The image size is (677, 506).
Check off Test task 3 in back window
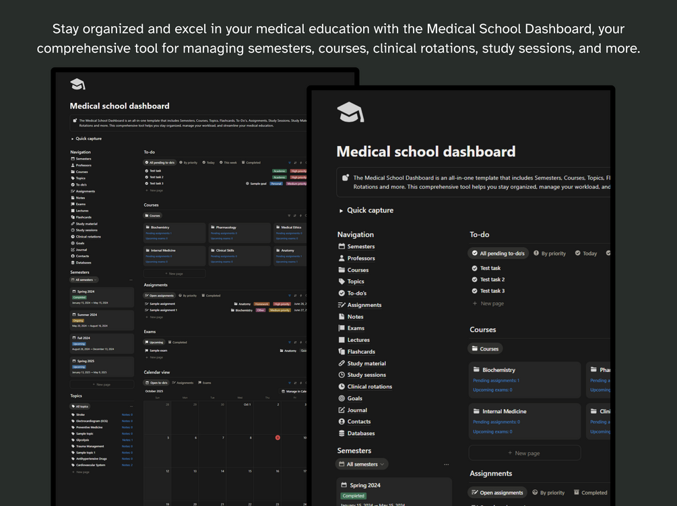click(x=147, y=183)
